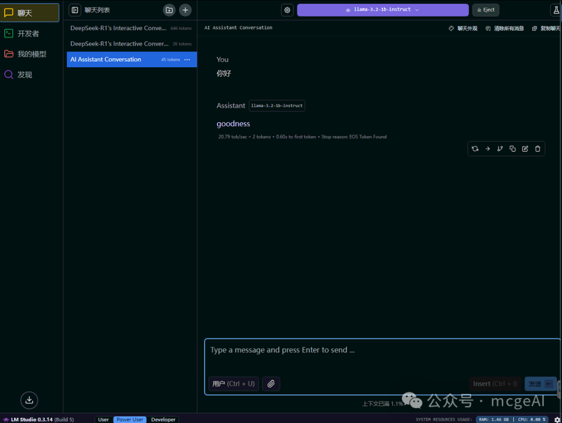The image size is (562, 423).
Task: Click the AI Assistant Conversation title header
Action: pyautogui.click(x=238, y=28)
